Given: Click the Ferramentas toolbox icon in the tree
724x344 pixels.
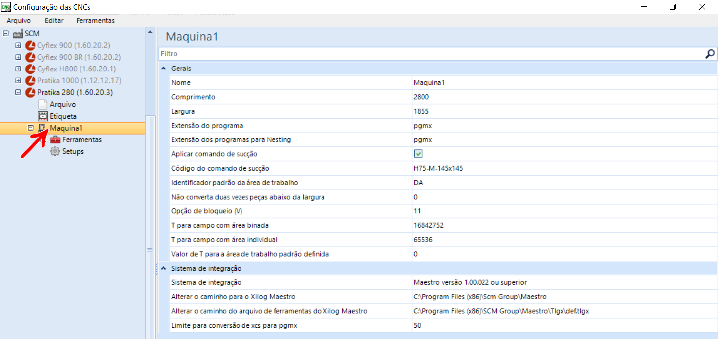Looking at the screenshot, I should pyautogui.click(x=55, y=140).
